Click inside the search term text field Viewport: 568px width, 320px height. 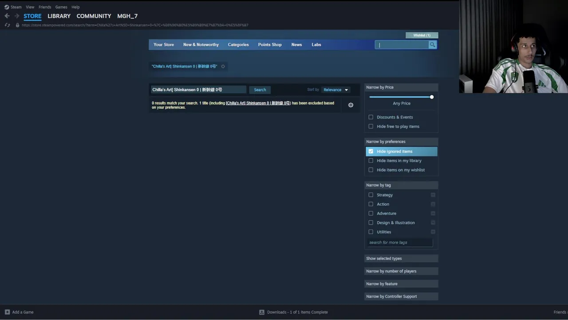[198, 90]
